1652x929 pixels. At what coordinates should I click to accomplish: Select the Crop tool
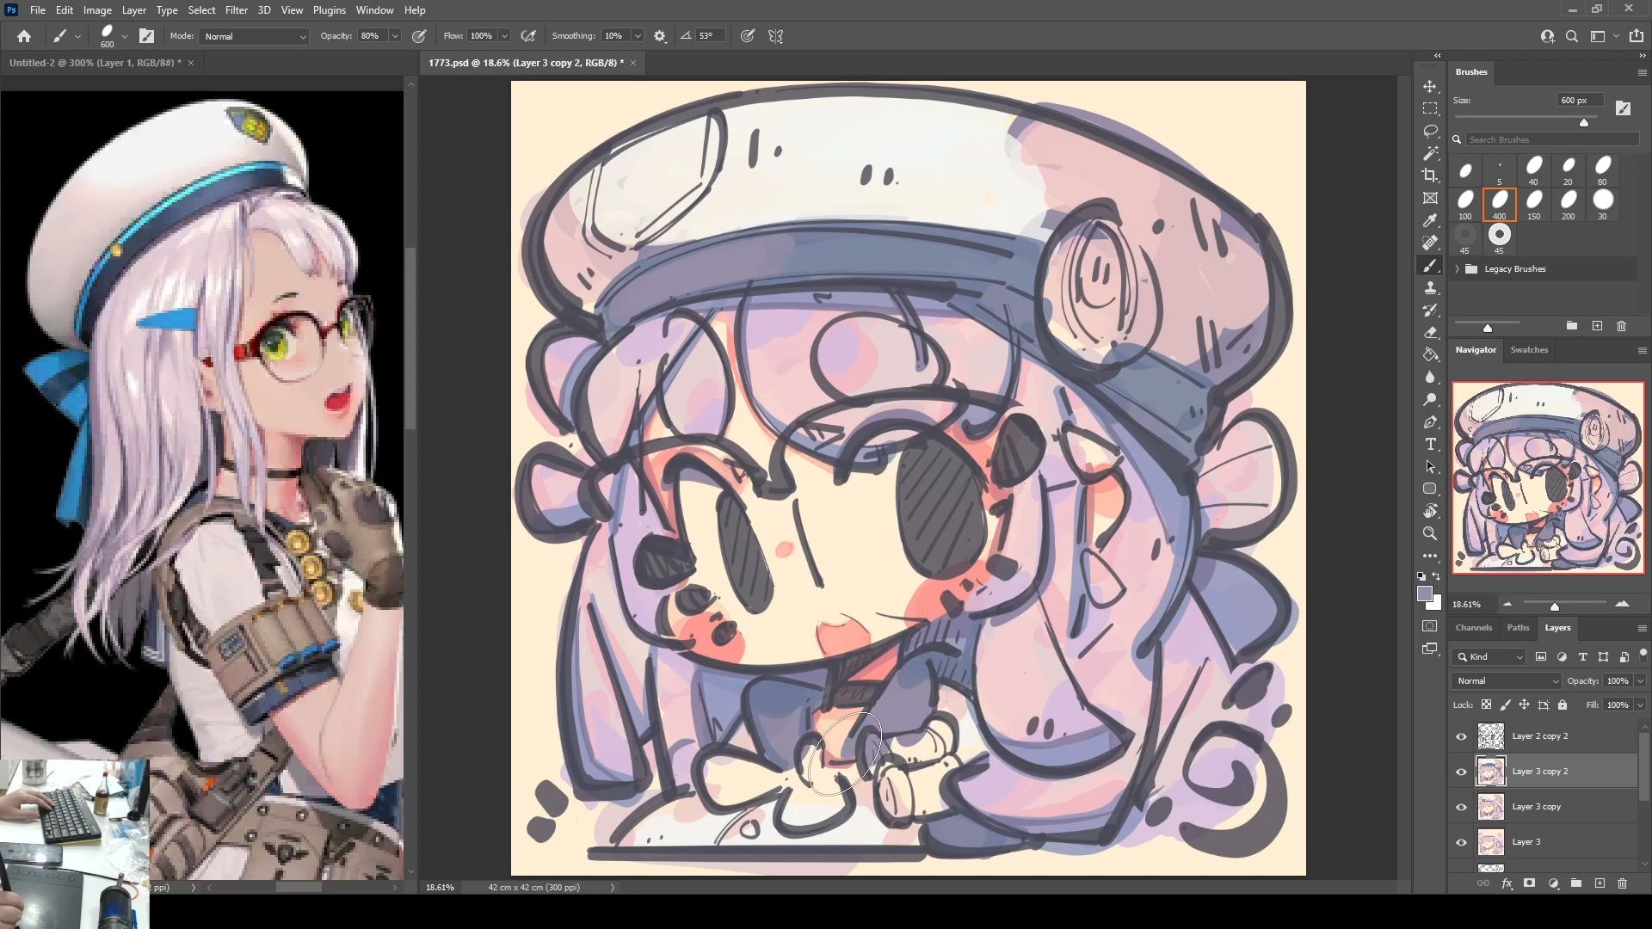[x=1430, y=175]
